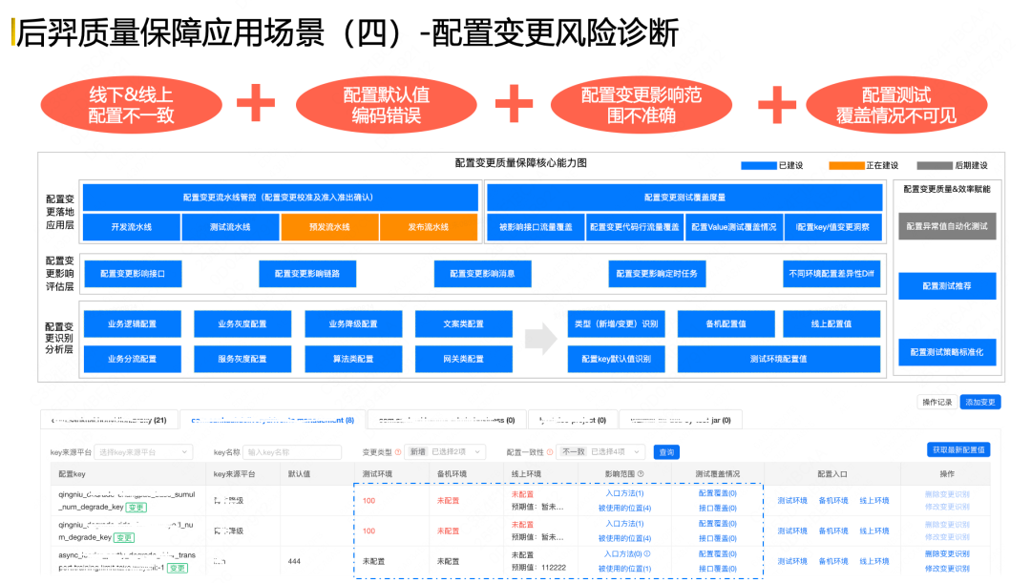Click the 变更 tag on the async key
The image size is (1031, 583).
click(x=177, y=568)
